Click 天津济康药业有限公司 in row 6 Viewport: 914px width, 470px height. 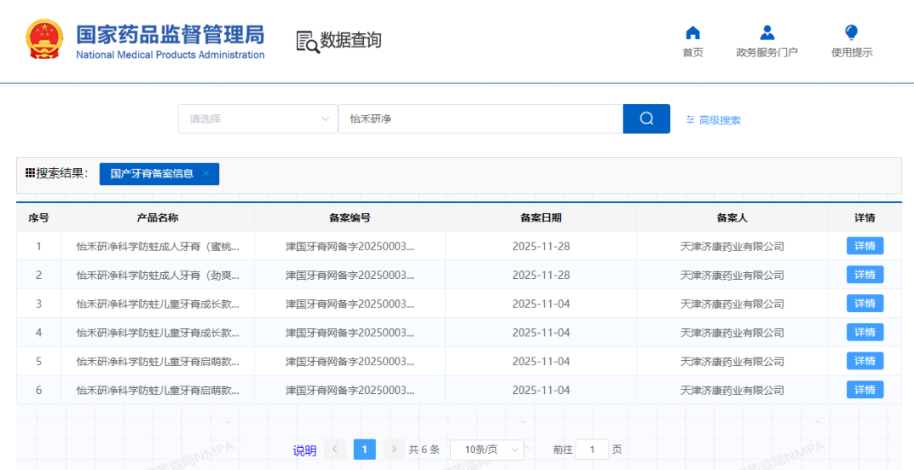tap(732, 391)
